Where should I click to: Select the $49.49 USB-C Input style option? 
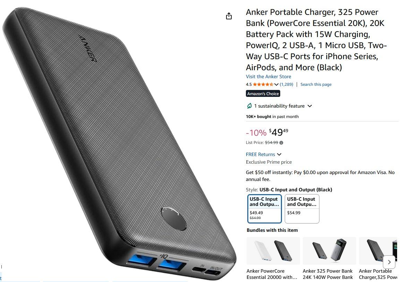(265, 209)
